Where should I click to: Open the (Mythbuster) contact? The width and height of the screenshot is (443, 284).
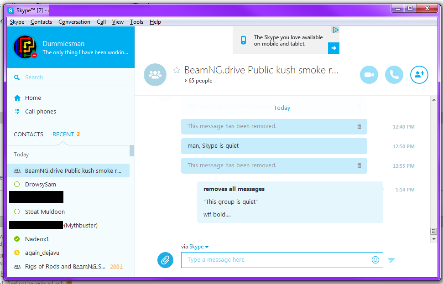coord(68,225)
